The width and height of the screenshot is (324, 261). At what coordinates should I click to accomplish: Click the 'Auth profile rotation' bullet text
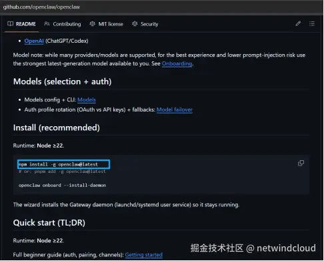pos(90,109)
